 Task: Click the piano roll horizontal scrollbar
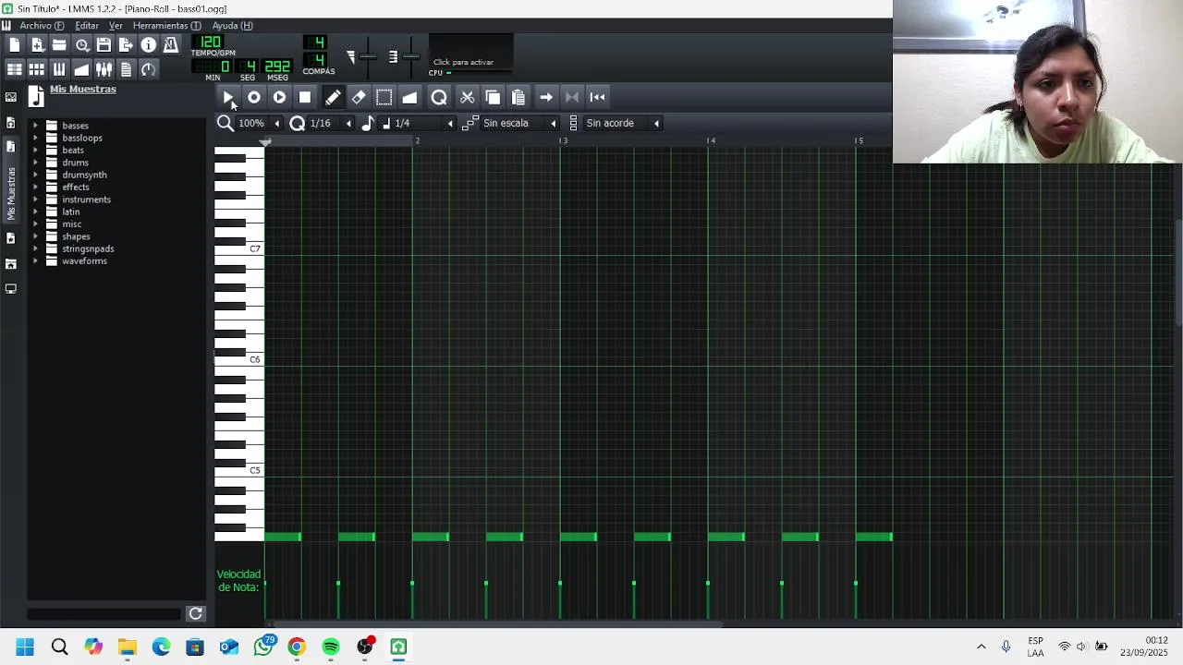(496, 624)
